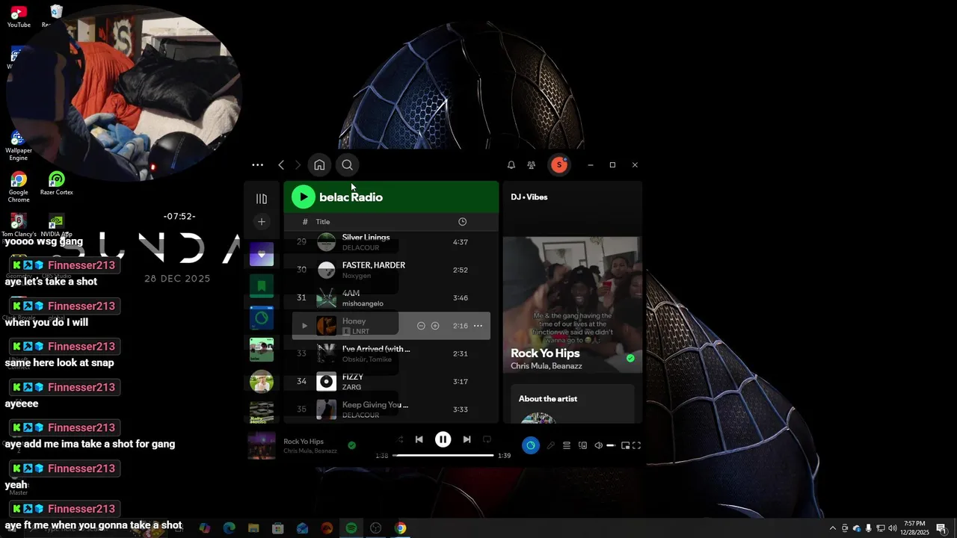Go back with the left arrow
The image size is (957, 538).
[x=281, y=165]
